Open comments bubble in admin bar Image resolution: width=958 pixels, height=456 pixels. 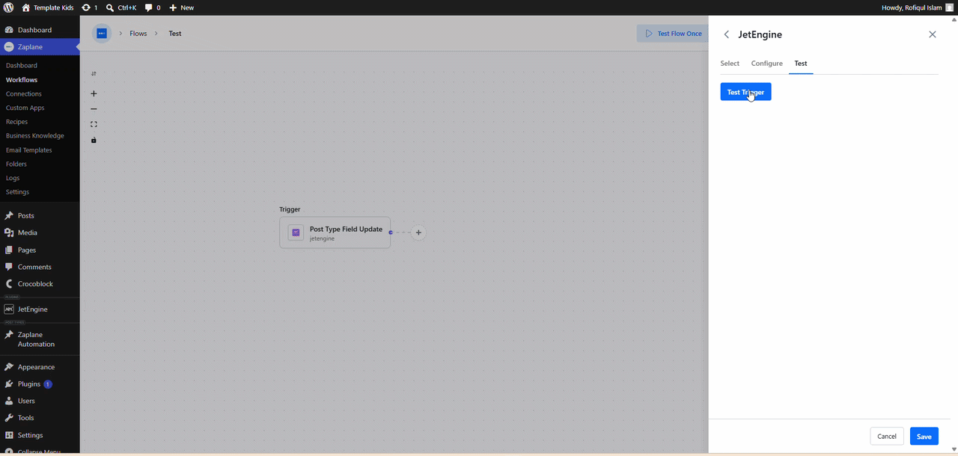click(x=153, y=7)
